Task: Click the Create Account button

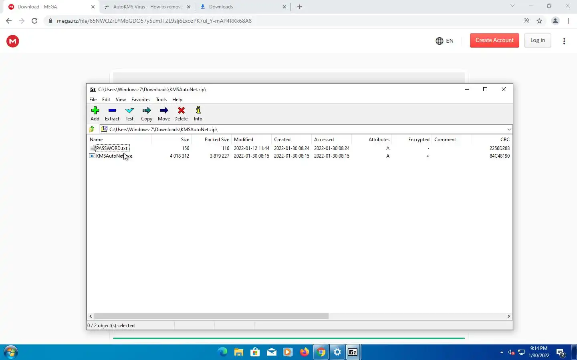Action: click(494, 40)
